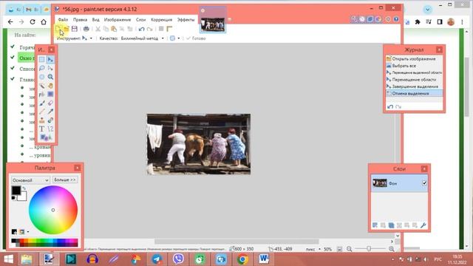This screenshot has width=473, height=266.
Task: Click the Undo arrow in top toolbar
Action: 141,29
